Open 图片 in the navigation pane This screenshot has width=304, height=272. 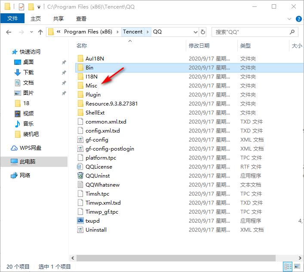click(x=28, y=93)
